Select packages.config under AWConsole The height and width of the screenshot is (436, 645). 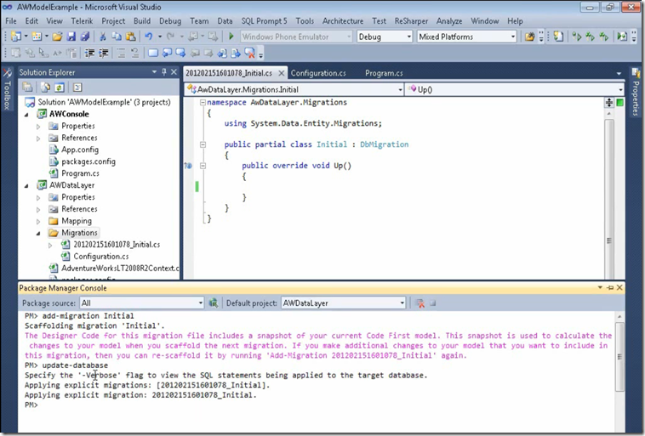[x=88, y=161]
